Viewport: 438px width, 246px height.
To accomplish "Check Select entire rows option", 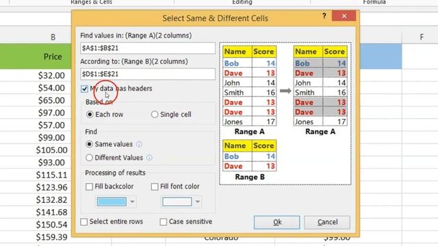I will click(x=83, y=222).
